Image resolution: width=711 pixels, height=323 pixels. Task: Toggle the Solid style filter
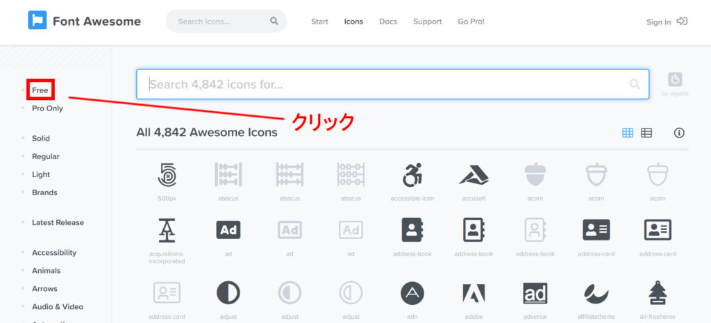point(41,138)
